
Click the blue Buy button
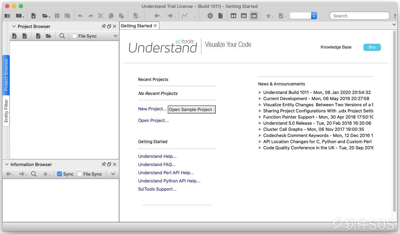click(372, 47)
